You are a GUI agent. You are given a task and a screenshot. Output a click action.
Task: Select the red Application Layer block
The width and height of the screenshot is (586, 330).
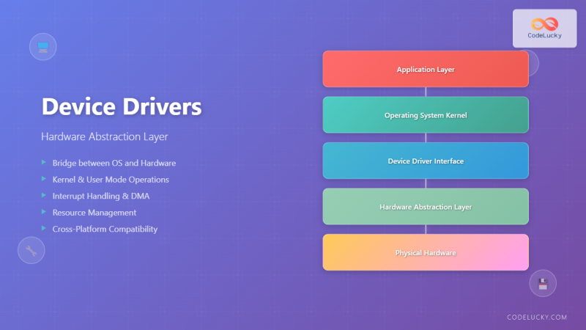point(426,70)
